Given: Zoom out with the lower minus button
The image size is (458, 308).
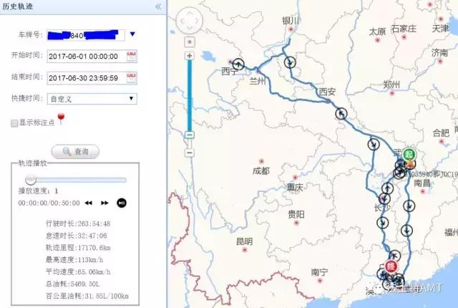Looking at the screenshot, I should [190, 153].
